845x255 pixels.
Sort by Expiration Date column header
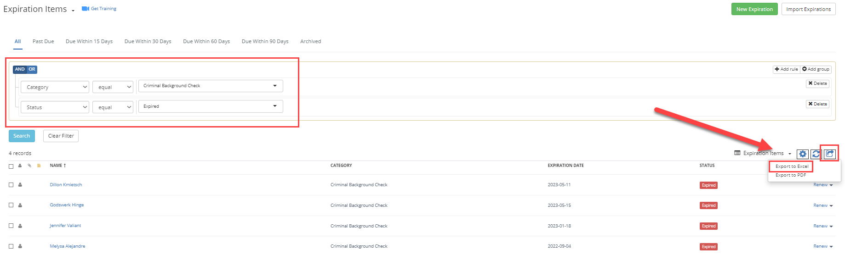click(565, 166)
